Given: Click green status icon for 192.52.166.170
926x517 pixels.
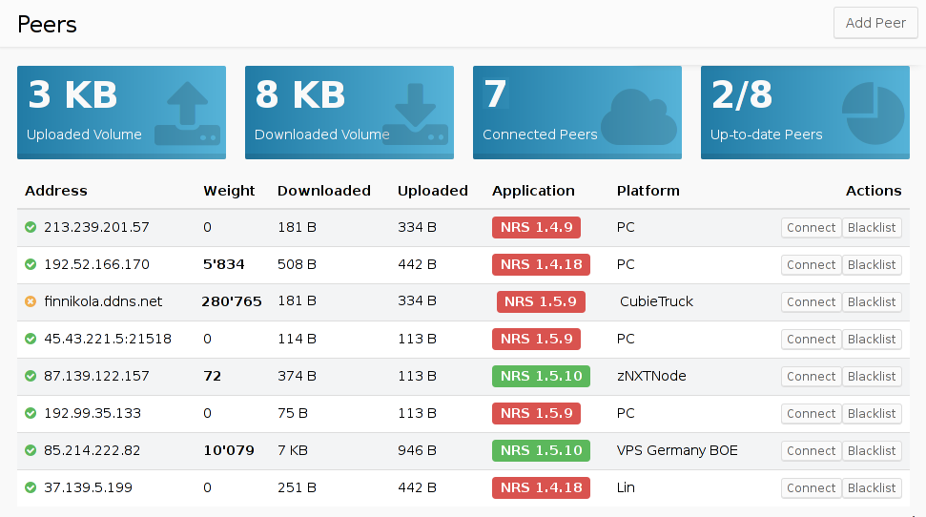Looking at the screenshot, I should [31, 264].
